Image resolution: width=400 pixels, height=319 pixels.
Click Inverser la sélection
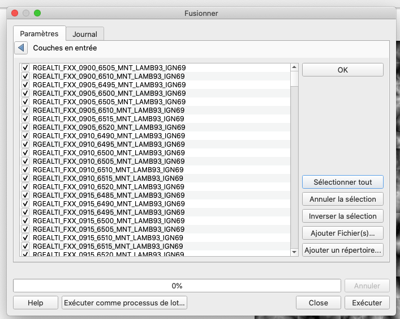(342, 216)
